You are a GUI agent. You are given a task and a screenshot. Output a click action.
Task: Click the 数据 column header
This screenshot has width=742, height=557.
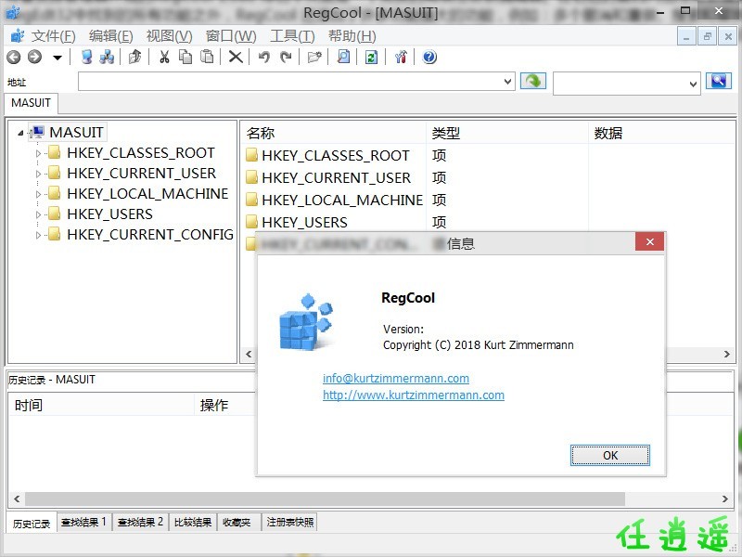click(661, 133)
